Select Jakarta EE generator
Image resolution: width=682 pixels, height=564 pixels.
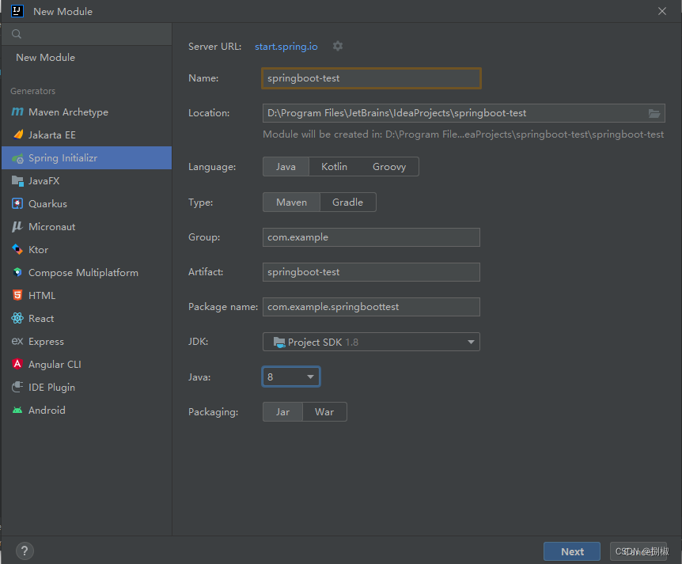(86, 134)
